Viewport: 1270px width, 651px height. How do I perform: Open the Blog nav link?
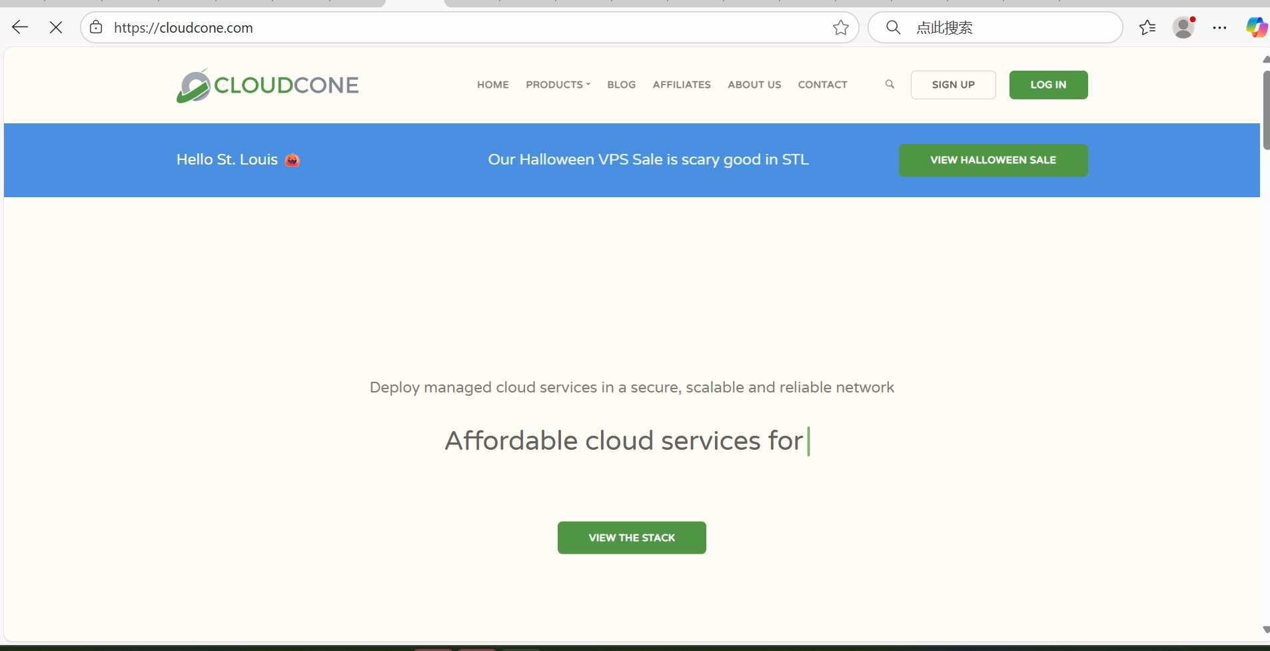pos(621,85)
